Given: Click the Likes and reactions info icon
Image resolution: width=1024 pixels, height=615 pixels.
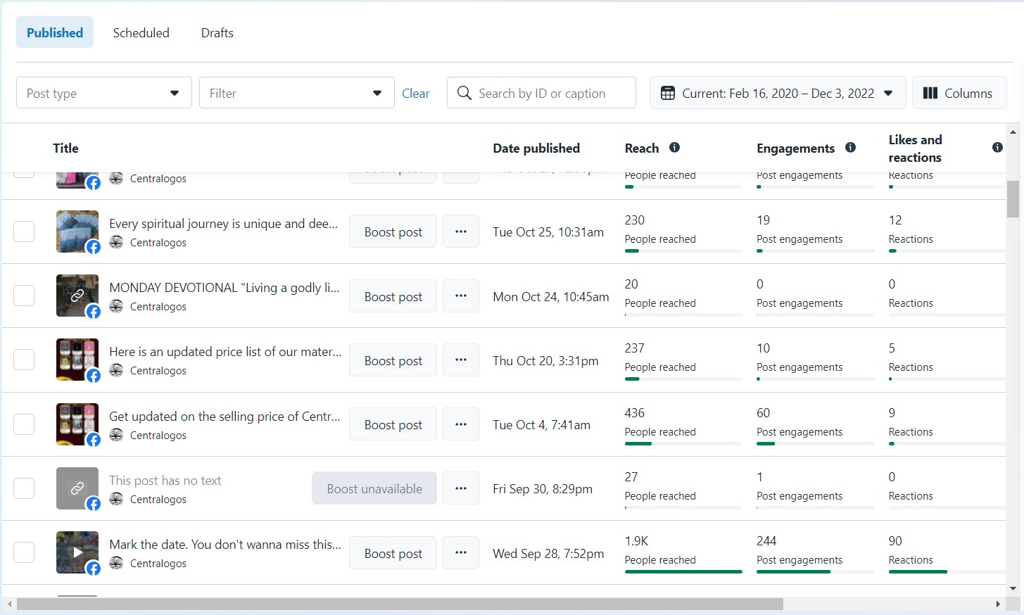Looking at the screenshot, I should click(x=997, y=148).
